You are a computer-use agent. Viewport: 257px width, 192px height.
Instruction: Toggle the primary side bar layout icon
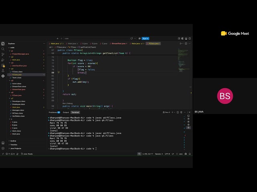click(183, 38)
